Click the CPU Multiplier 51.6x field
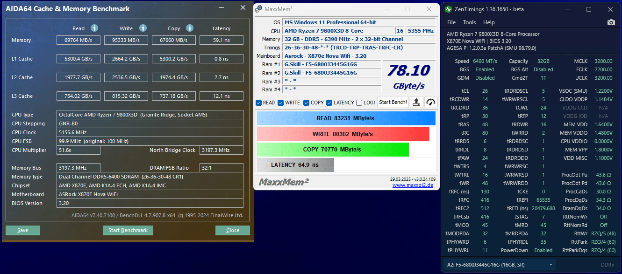 (x=79, y=150)
